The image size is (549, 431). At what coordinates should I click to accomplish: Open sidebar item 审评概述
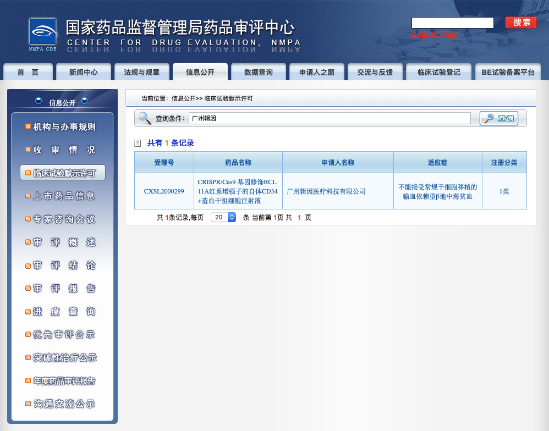[64, 242]
